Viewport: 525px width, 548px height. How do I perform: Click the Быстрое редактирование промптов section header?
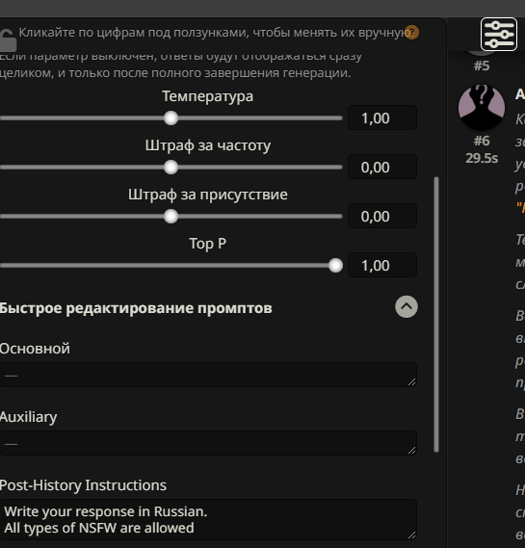[x=136, y=308]
